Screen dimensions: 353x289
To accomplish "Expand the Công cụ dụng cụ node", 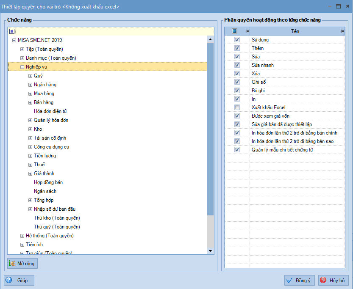I will (x=30, y=147).
